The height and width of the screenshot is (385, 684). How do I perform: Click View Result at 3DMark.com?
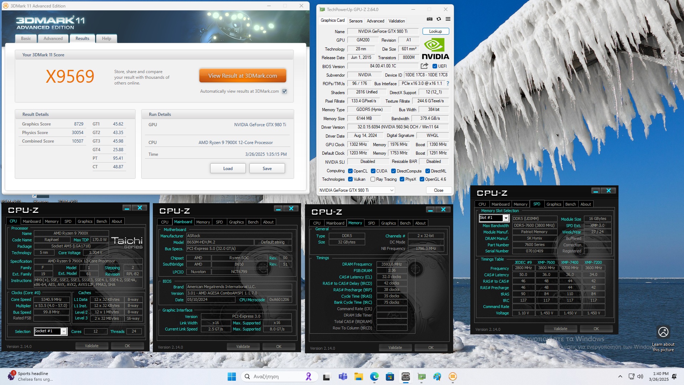pyautogui.click(x=243, y=76)
